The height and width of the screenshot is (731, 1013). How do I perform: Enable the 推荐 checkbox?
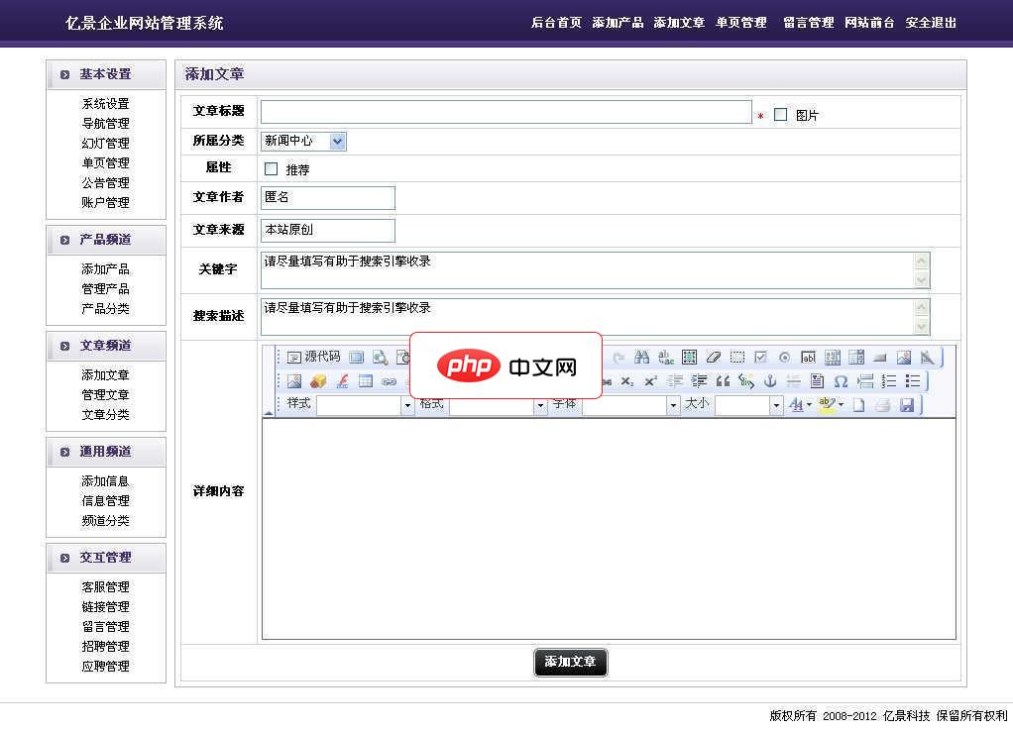271,167
